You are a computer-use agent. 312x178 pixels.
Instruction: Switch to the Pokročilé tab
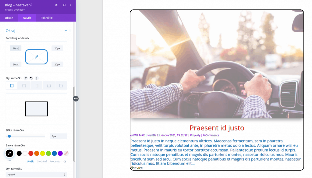(47, 18)
